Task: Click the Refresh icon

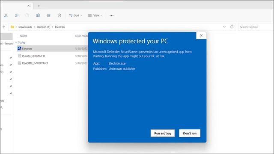Action: pyautogui.click(x=232, y=27)
